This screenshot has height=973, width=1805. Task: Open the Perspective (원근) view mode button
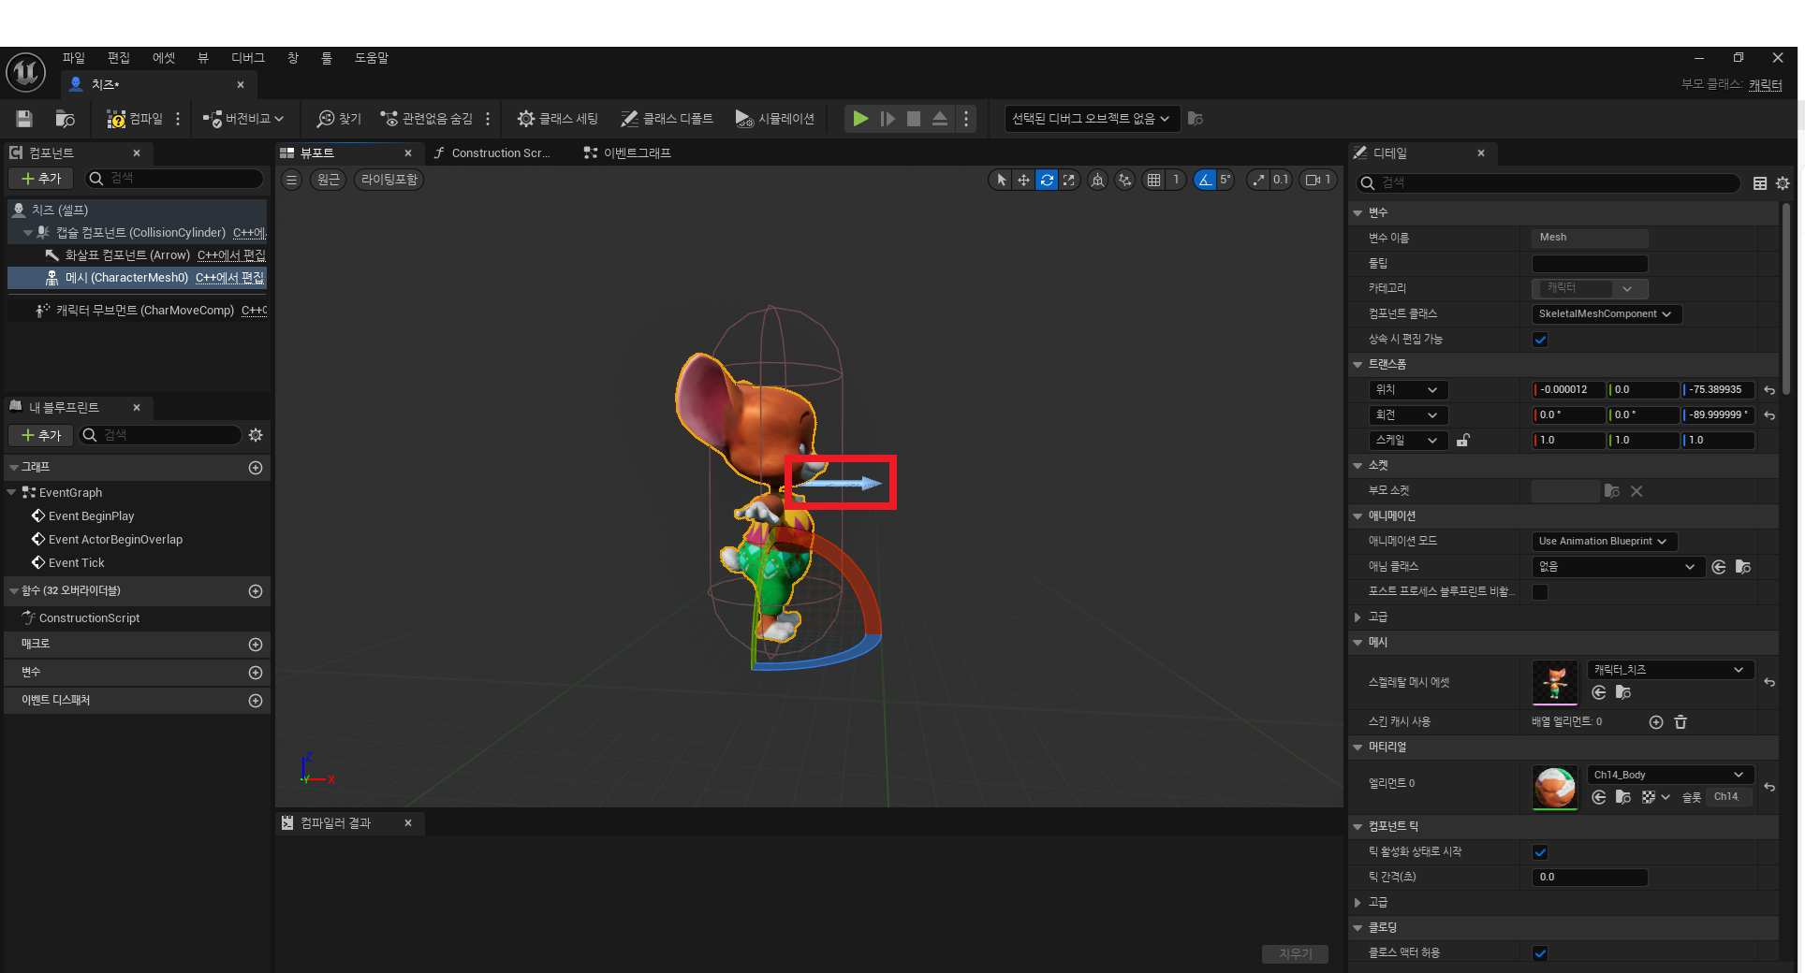coord(328,180)
